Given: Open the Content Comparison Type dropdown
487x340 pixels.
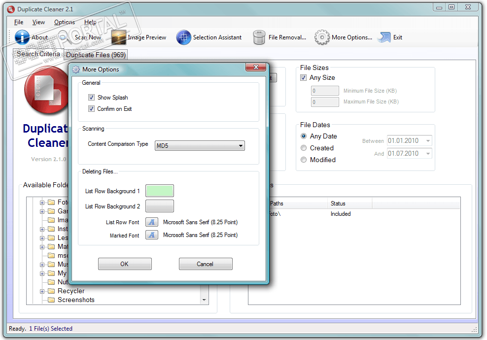Looking at the screenshot, I should coord(200,146).
